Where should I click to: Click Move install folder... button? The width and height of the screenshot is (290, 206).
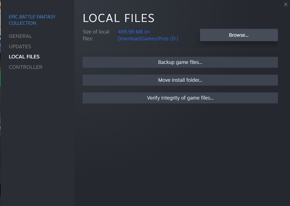click(x=180, y=80)
